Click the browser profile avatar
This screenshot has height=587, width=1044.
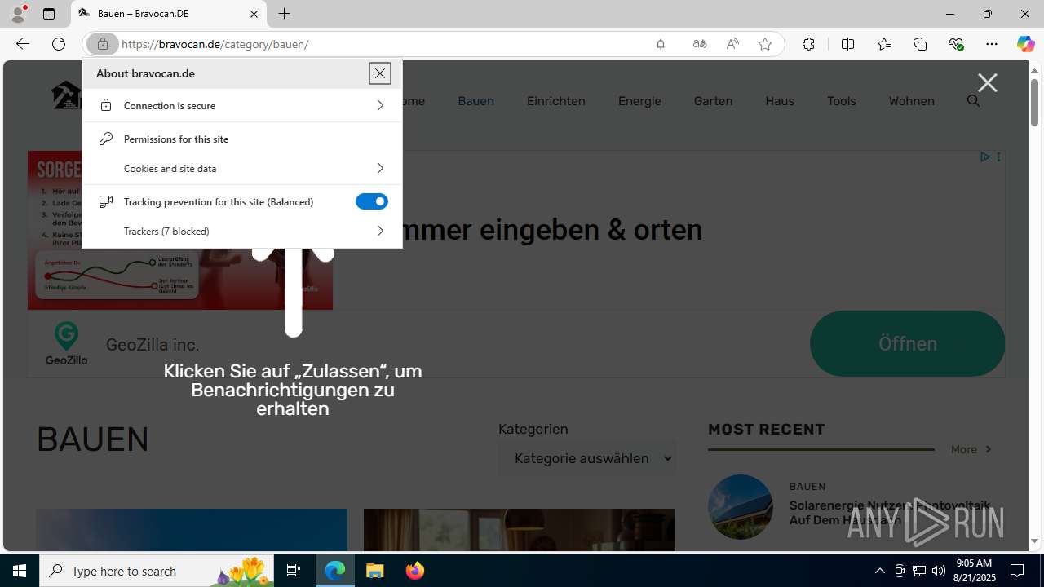tap(18, 14)
